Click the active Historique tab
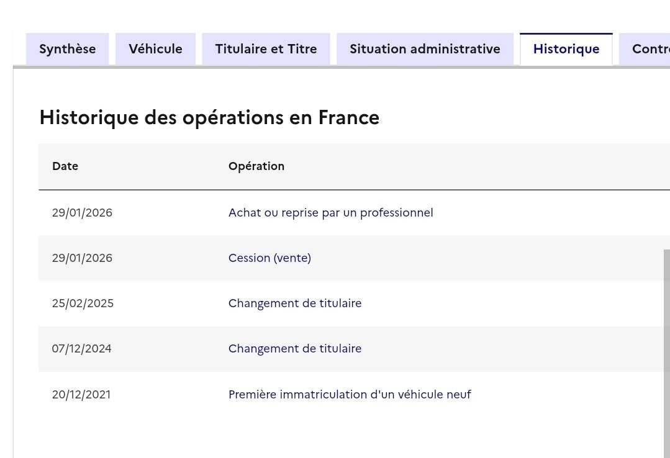The width and height of the screenshot is (670, 458). 566,49
